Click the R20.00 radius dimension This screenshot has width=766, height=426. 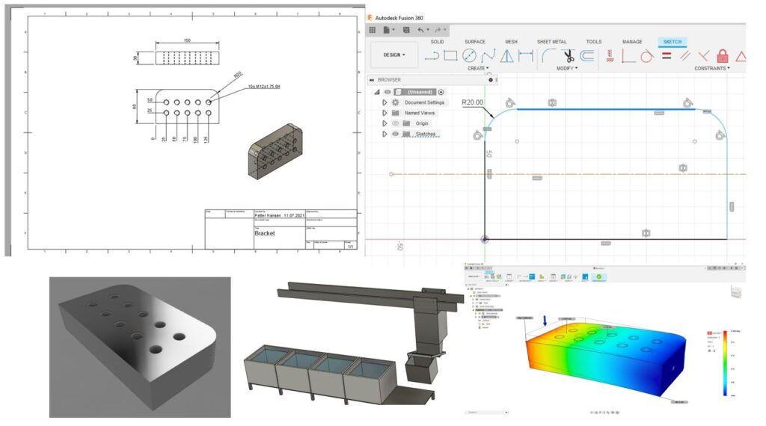472,102
